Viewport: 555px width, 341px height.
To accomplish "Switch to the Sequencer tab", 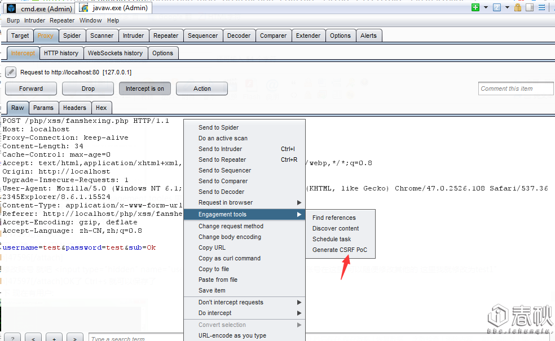I will tap(203, 36).
